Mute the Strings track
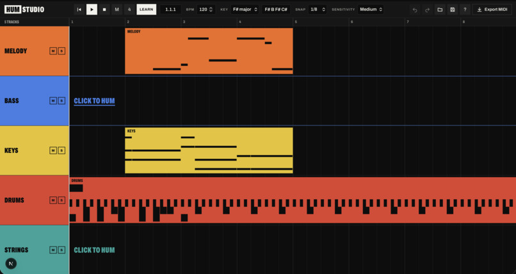This screenshot has height=274, width=516. pos(53,250)
